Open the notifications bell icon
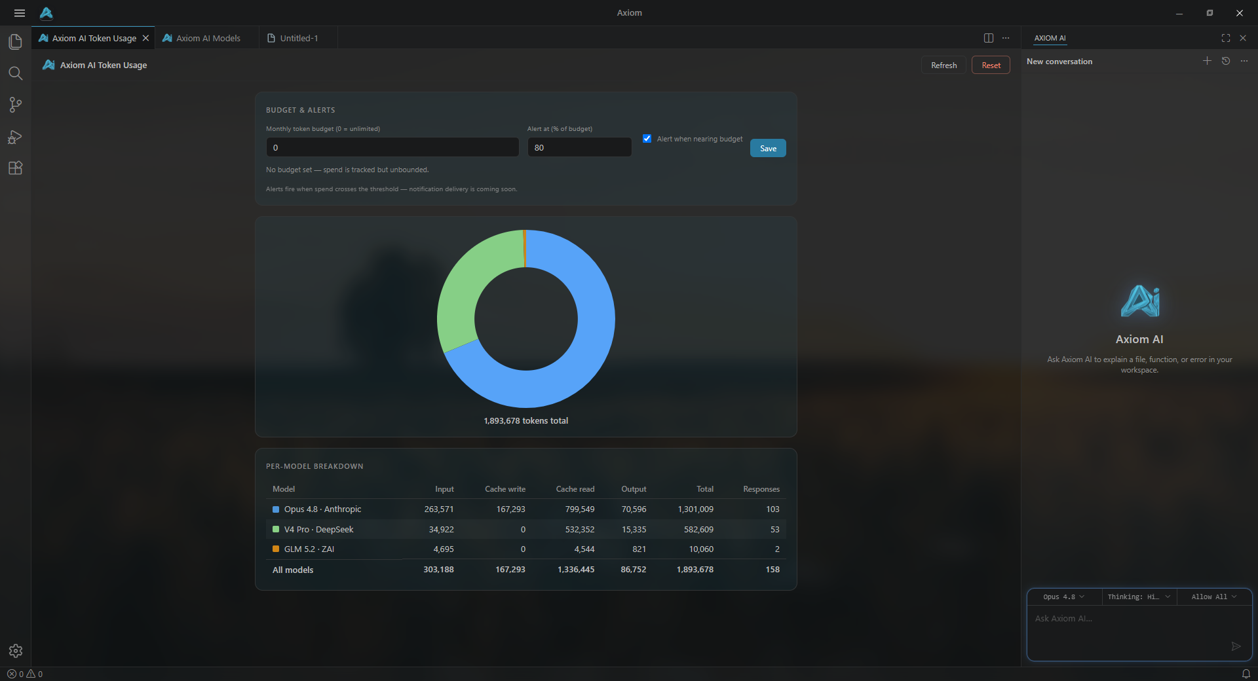 pyautogui.click(x=1246, y=674)
